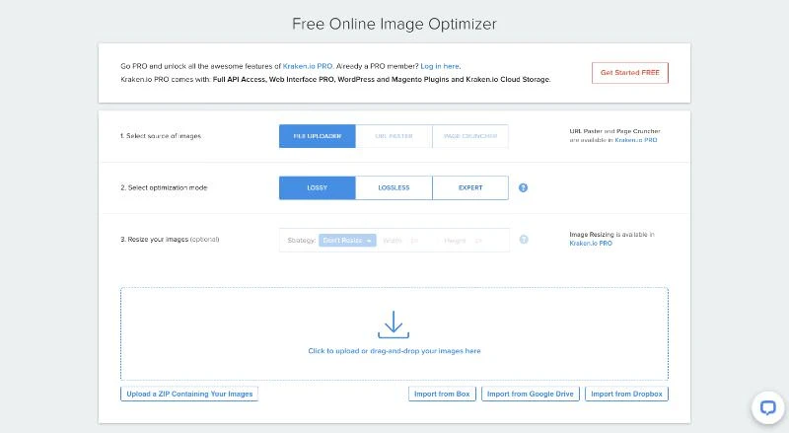Screen dimensions: 789x433
Task: Select the URL Paster source
Action: coord(394,136)
